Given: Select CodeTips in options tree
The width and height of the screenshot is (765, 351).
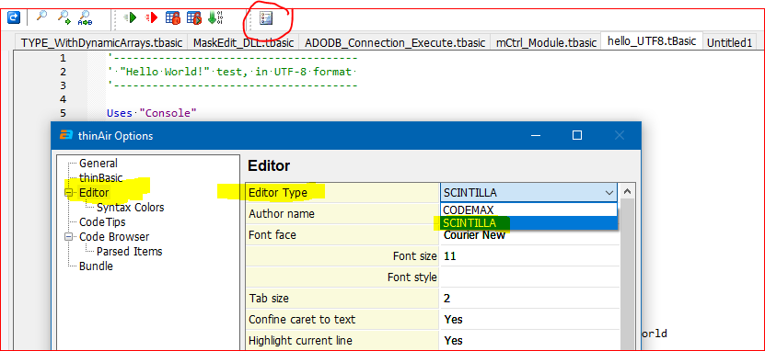Looking at the screenshot, I should [102, 222].
